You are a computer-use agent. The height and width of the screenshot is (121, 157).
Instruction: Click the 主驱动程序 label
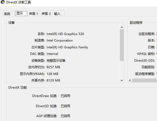(147, 34)
